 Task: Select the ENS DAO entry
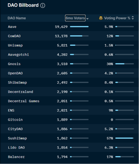pyautogui.click(x=69, y=110)
